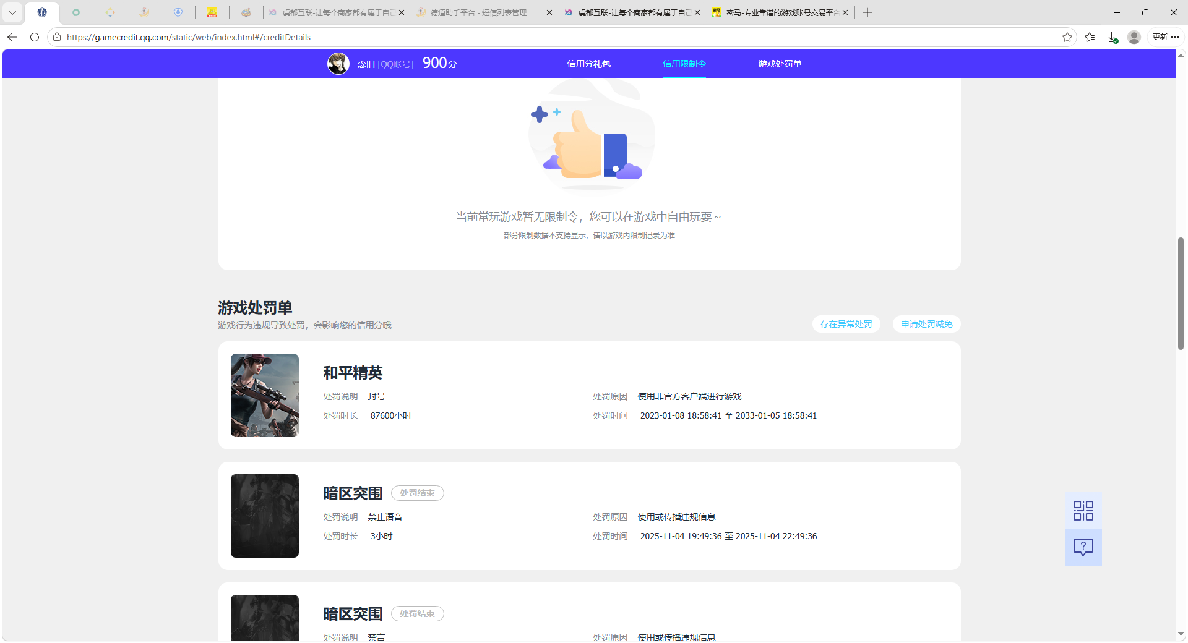1188x643 pixels.
Task: Click the 3小时 penalty duration
Action: pos(382,536)
